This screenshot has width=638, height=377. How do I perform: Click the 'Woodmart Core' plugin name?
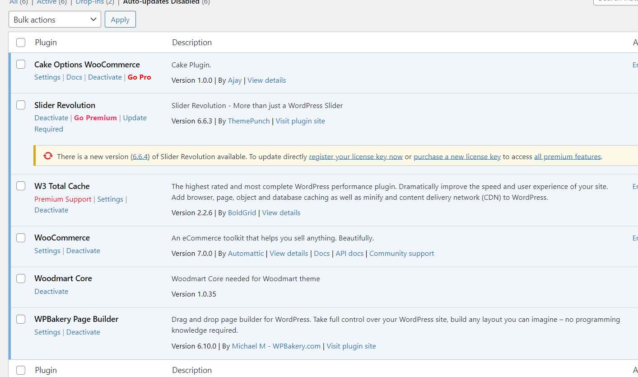point(63,278)
